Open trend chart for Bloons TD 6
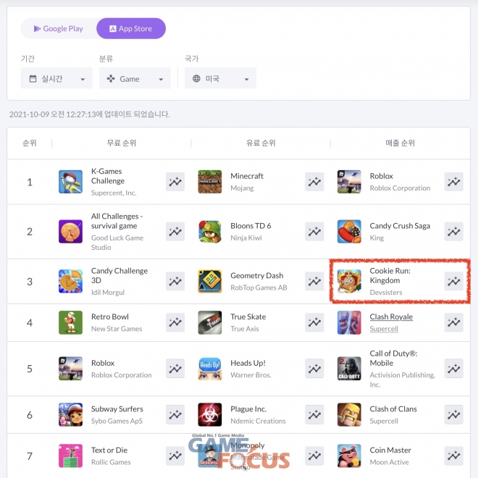The width and height of the screenshot is (478, 478). (x=314, y=232)
